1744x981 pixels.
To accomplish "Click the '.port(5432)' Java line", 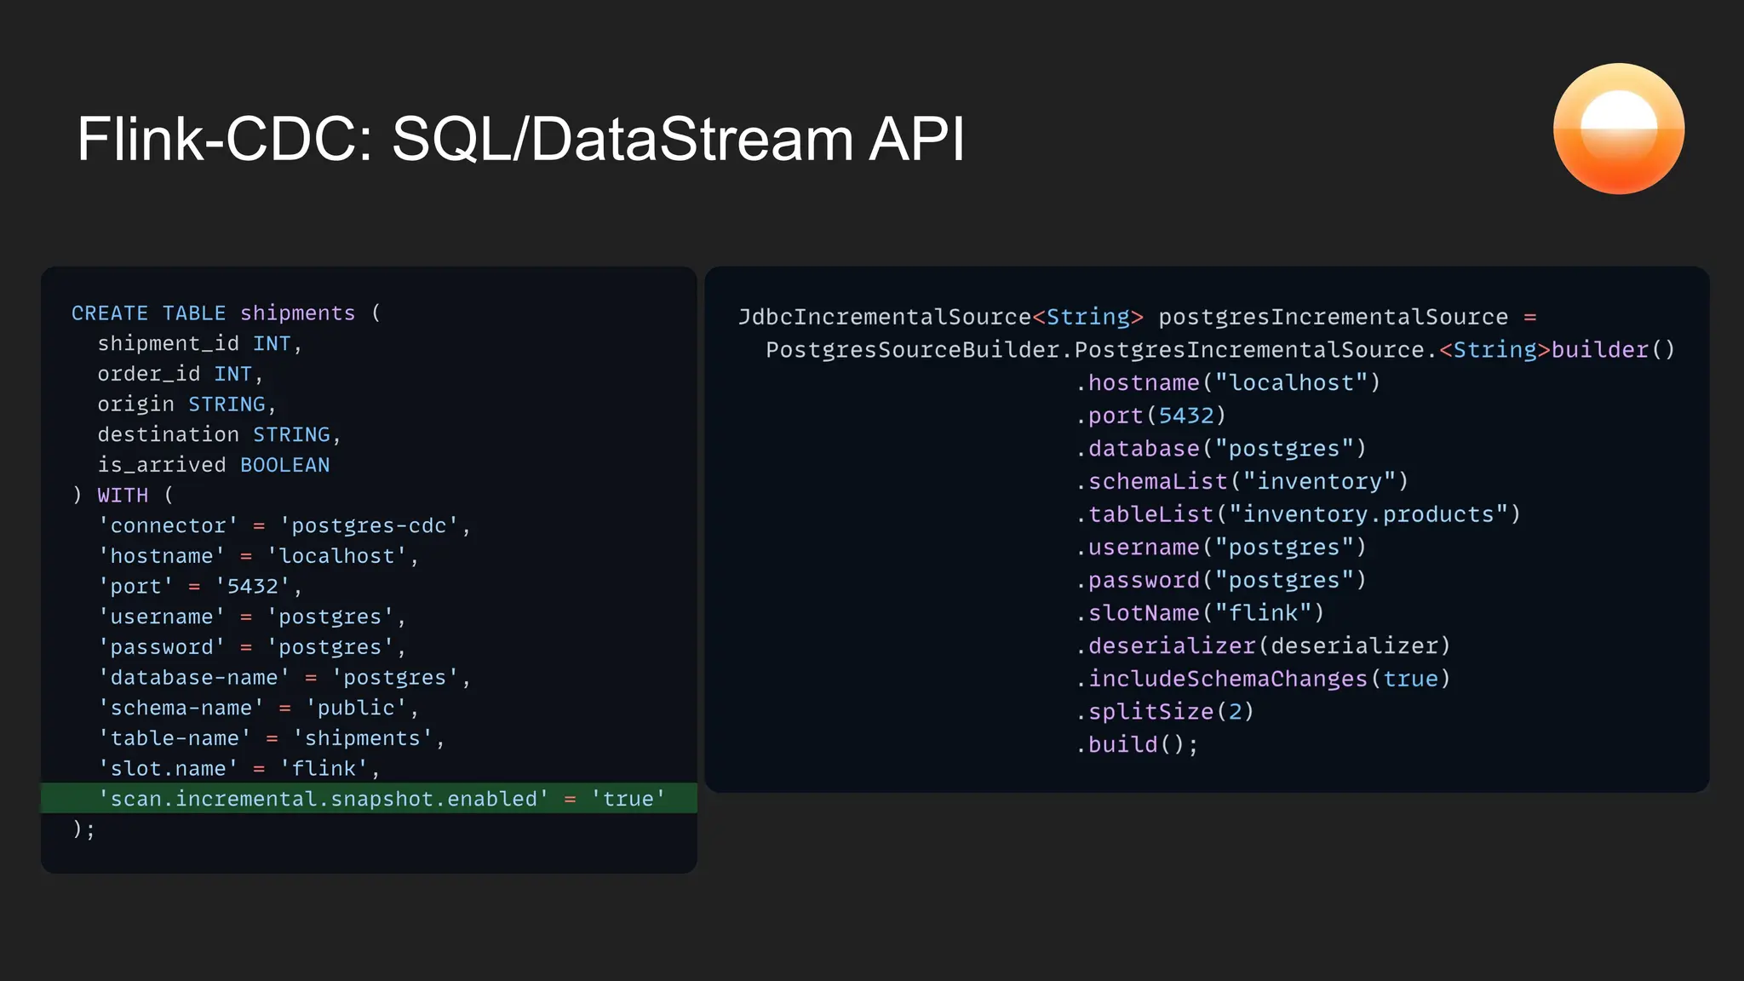I will (x=1150, y=416).
